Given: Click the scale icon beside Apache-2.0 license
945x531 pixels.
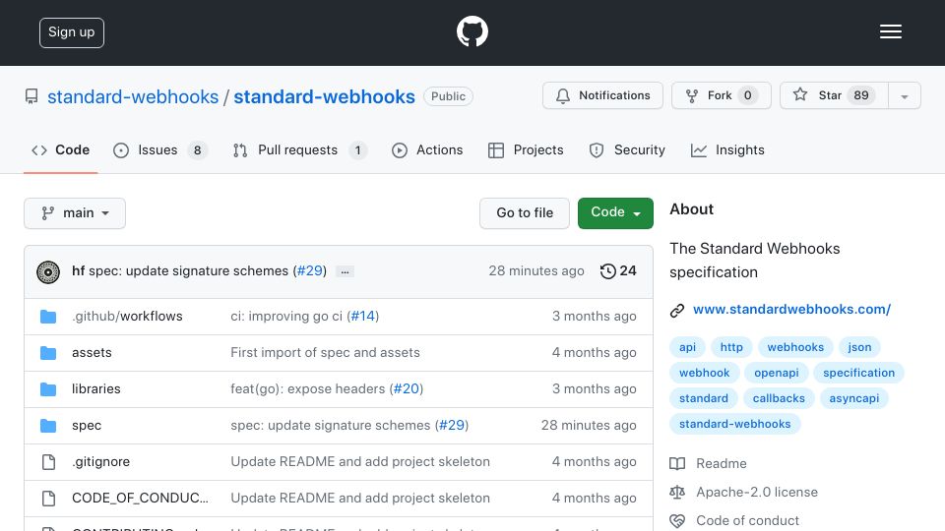Looking at the screenshot, I should point(677,492).
